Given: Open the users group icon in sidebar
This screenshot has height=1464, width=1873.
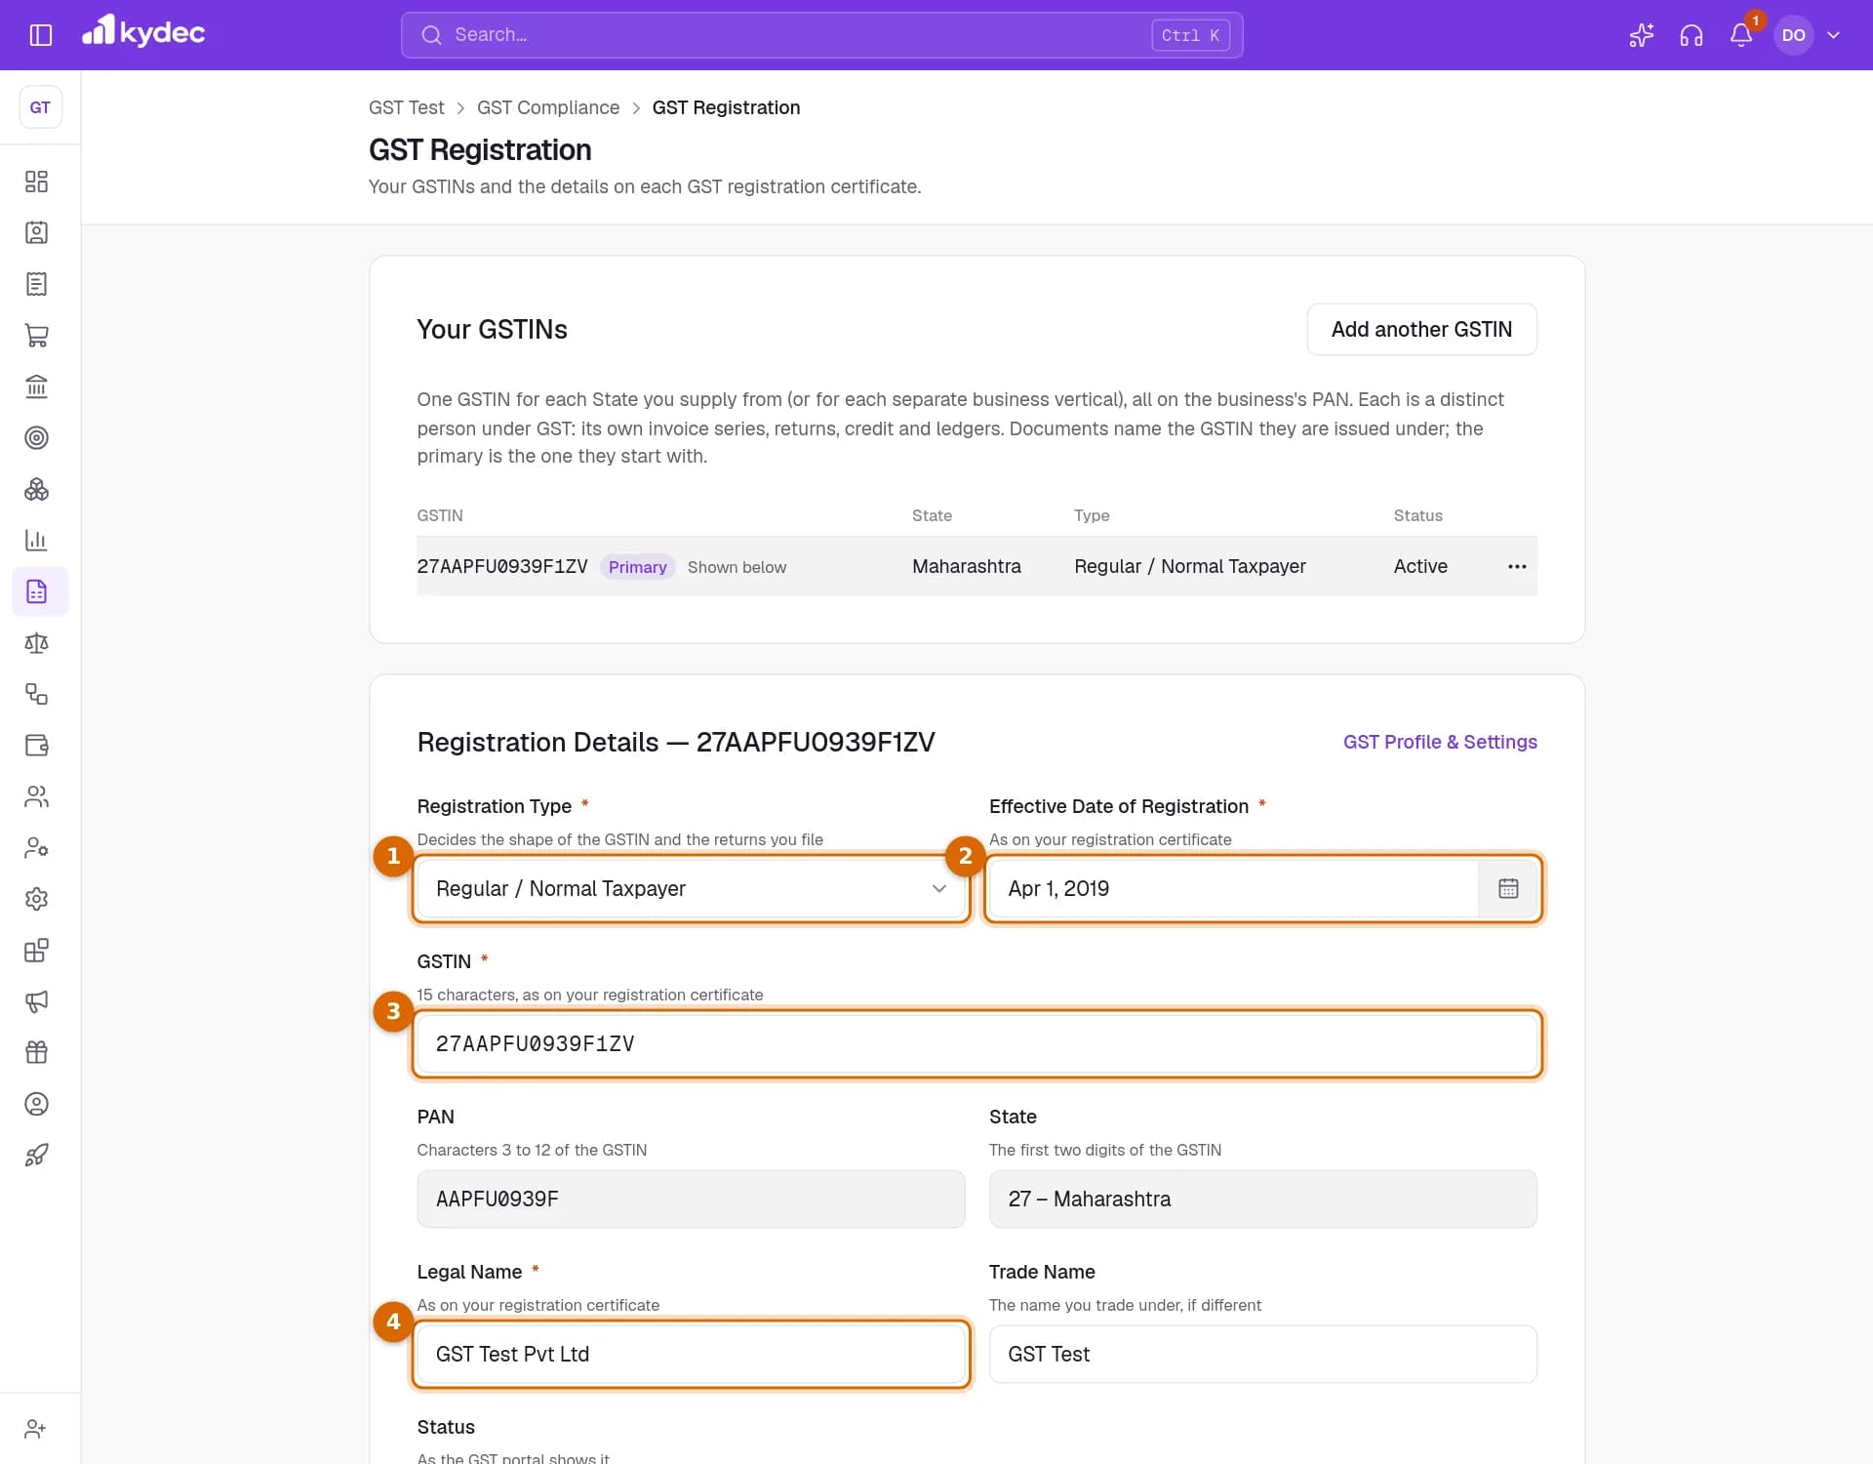Looking at the screenshot, I should 36,796.
